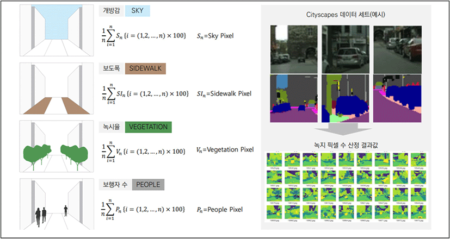Click the pedestrian silhouettes street diagram
This screenshot has width=450, height=239.
click(57, 204)
